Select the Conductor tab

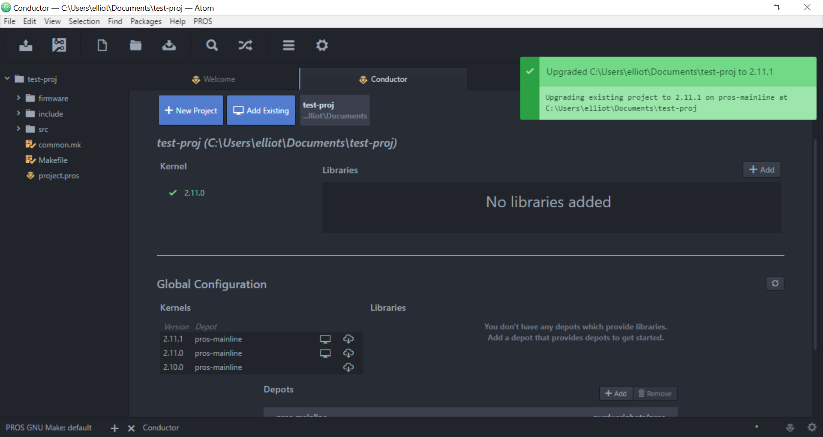pos(383,79)
